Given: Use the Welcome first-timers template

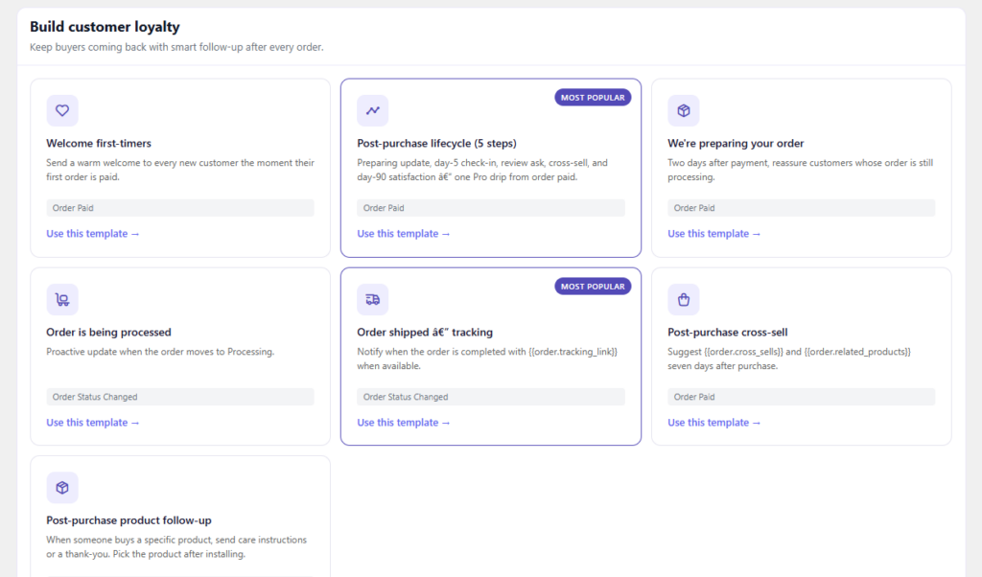Looking at the screenshot, I should pyautogui.click(x=93, y=234).
